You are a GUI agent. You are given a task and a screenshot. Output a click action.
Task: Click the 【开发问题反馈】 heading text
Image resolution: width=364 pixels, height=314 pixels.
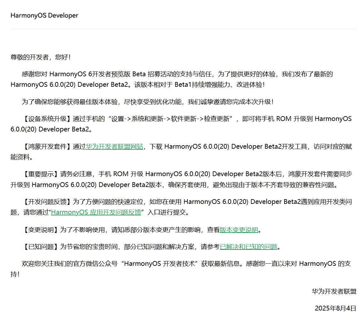pos(47,202)
